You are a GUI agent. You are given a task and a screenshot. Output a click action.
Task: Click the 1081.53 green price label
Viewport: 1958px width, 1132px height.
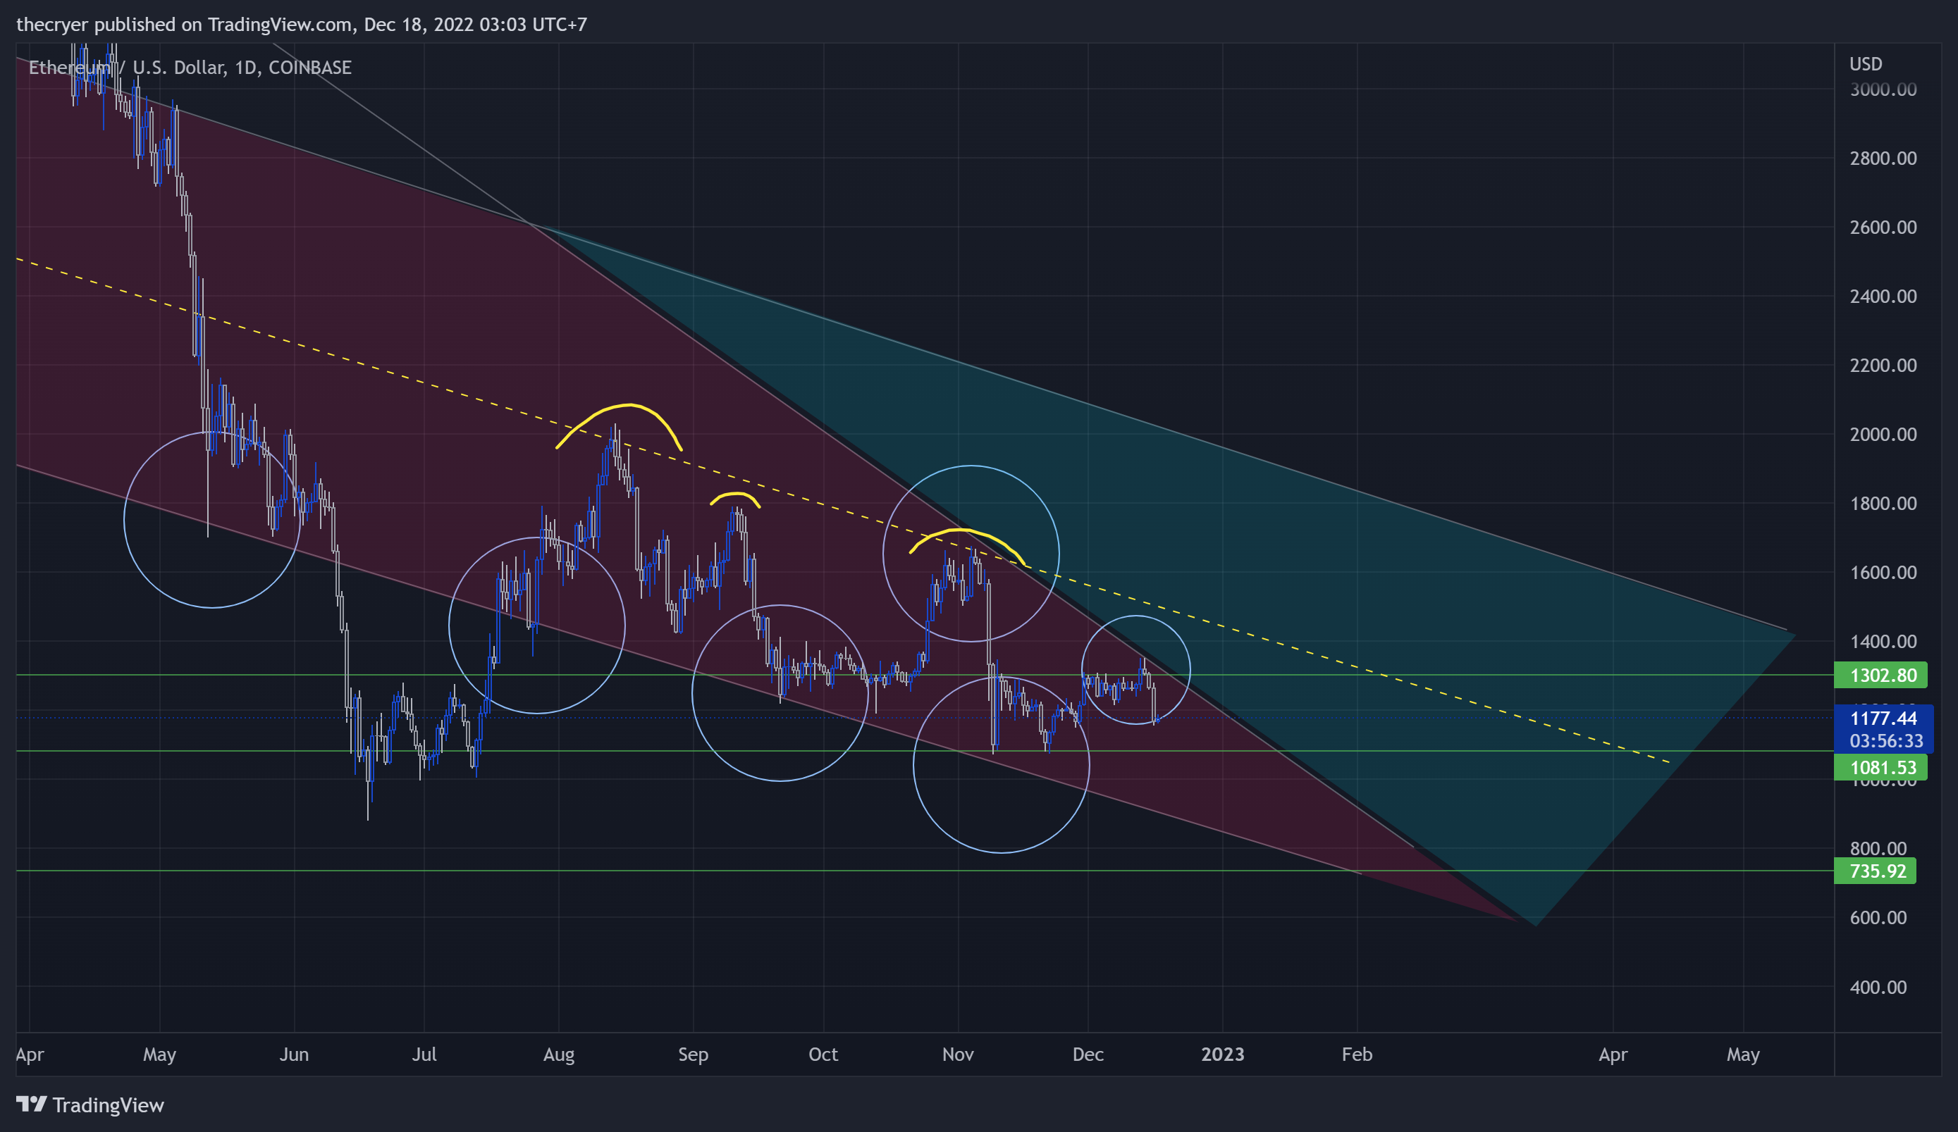[1880, 768]
